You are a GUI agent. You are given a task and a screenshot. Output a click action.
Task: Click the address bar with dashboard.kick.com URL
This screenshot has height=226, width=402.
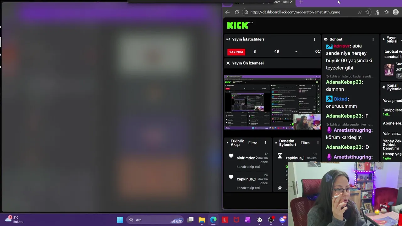tap(295, 12)
